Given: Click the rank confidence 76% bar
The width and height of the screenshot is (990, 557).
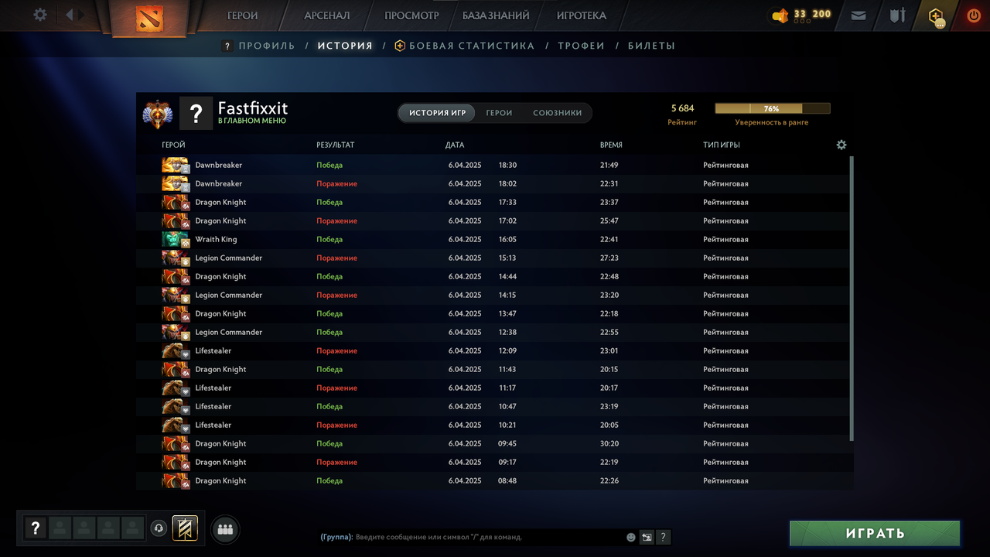Looking at the screenshot, I should click(772, 108).
